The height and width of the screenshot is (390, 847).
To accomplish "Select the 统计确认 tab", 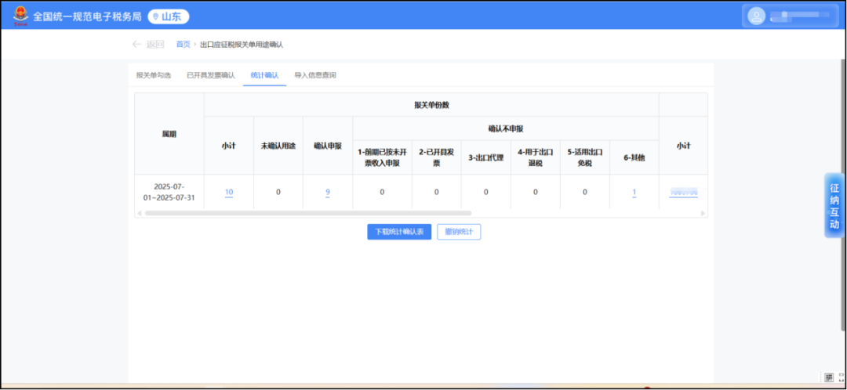I will pyautogui.click(x=265, y=75).
